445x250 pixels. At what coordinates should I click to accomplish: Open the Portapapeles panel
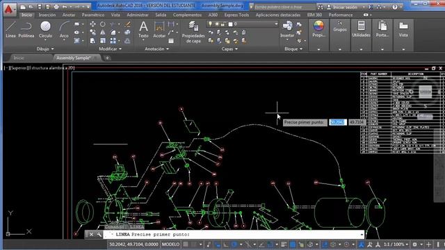[382, 29]
